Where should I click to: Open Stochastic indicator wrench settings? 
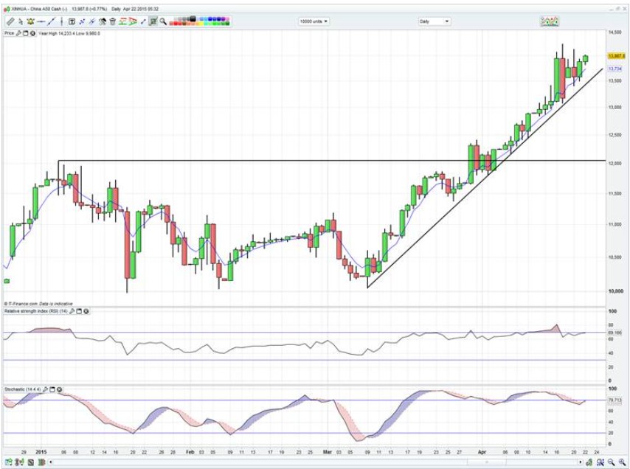point(45,389)
